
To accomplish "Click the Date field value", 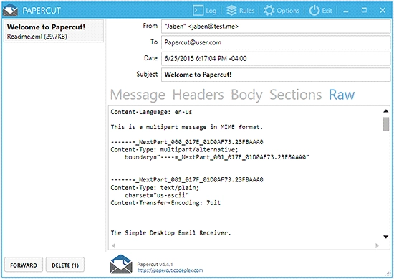I will click(276, 59).
